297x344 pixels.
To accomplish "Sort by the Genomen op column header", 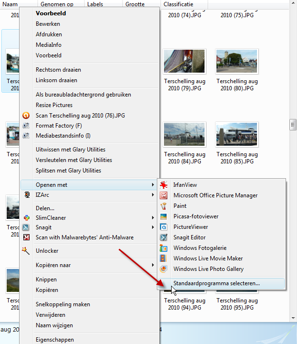I will click(x=57, y=4).
